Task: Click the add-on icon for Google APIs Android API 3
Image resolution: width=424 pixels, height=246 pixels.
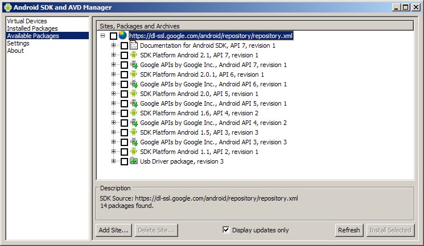Action: pos(134,142)
